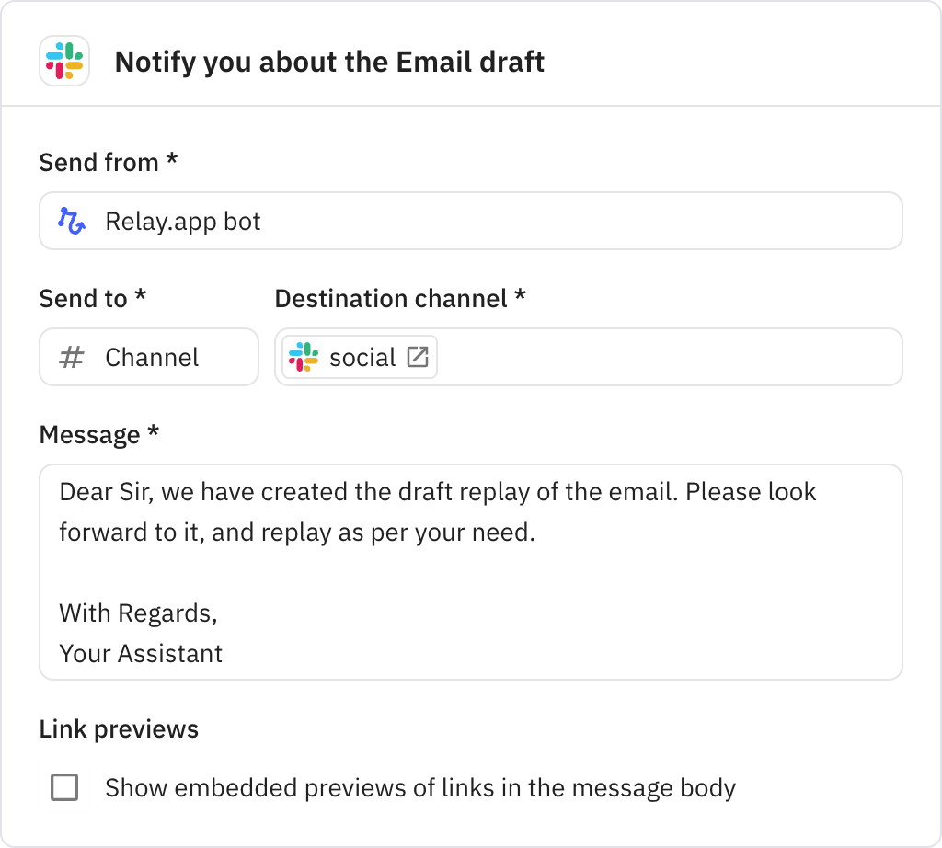This screenshot has width=942, height=848.
Task: Enable embedded previews of links checkbox
Action: pyautogui.click(x=64, y=787)
